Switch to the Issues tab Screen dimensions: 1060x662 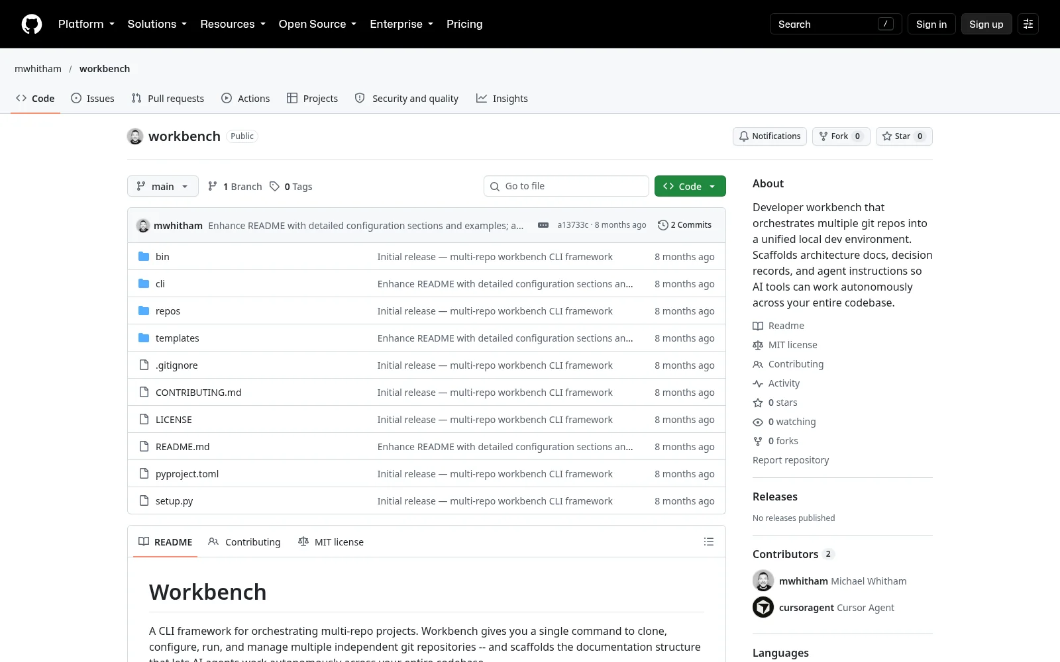tap(93, 99)
